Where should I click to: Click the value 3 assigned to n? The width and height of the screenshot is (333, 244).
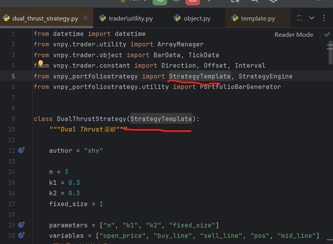tap(66, 172)
